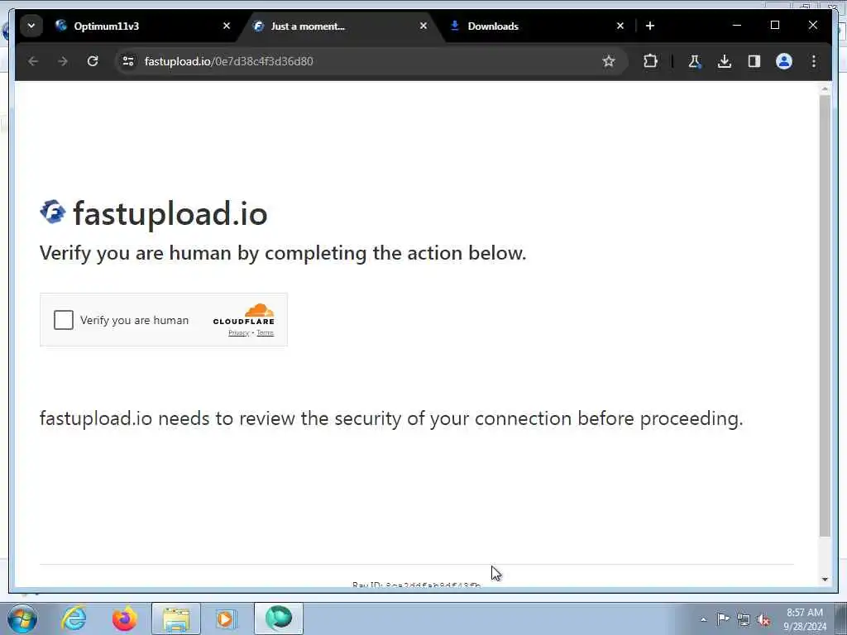847x635 pixels.
Task: Open Action Center flag icon
Action: pyautogui.click(x=723, y=619)
